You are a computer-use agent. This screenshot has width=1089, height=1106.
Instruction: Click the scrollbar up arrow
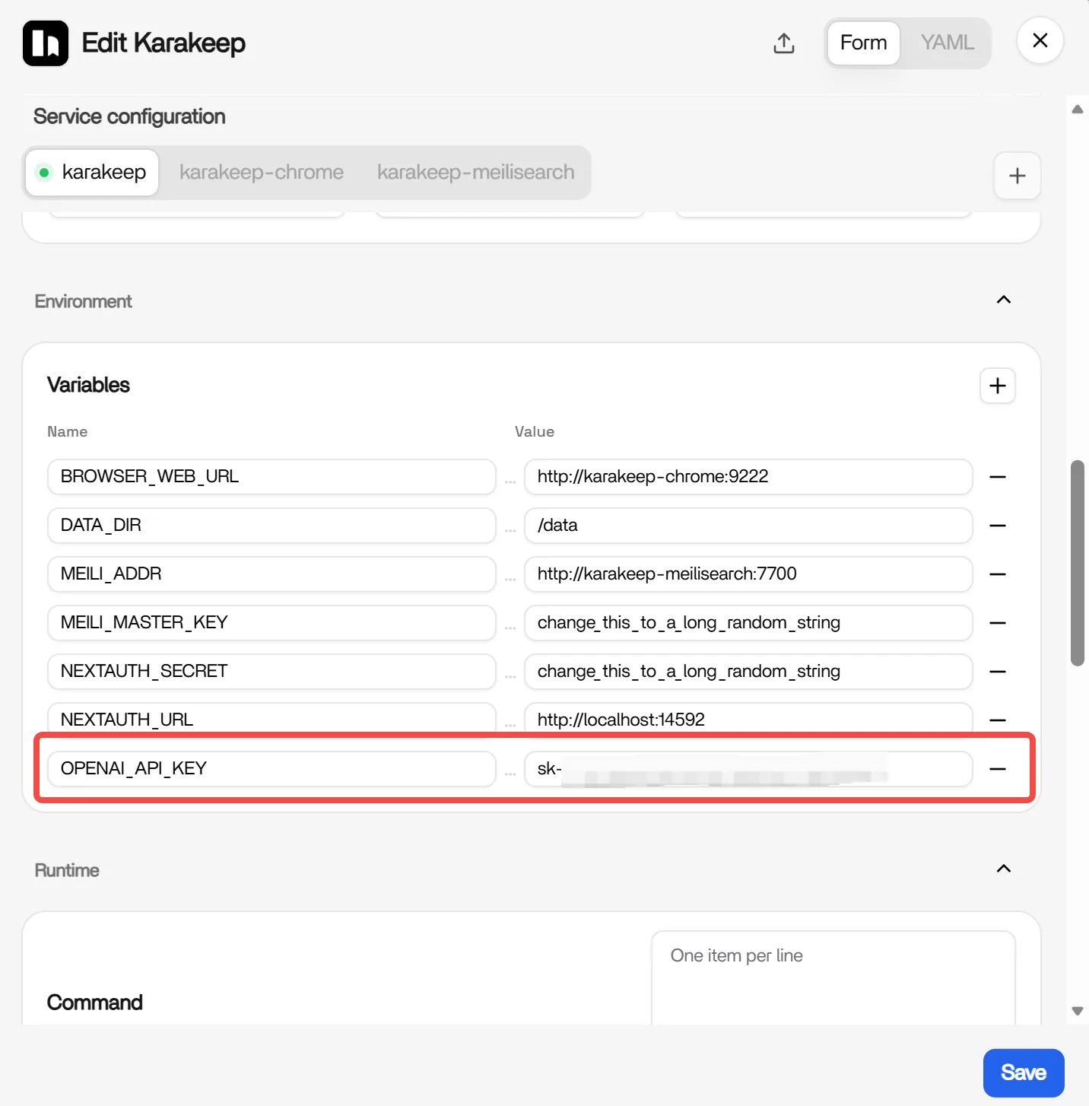click(x=1078, y=110)
